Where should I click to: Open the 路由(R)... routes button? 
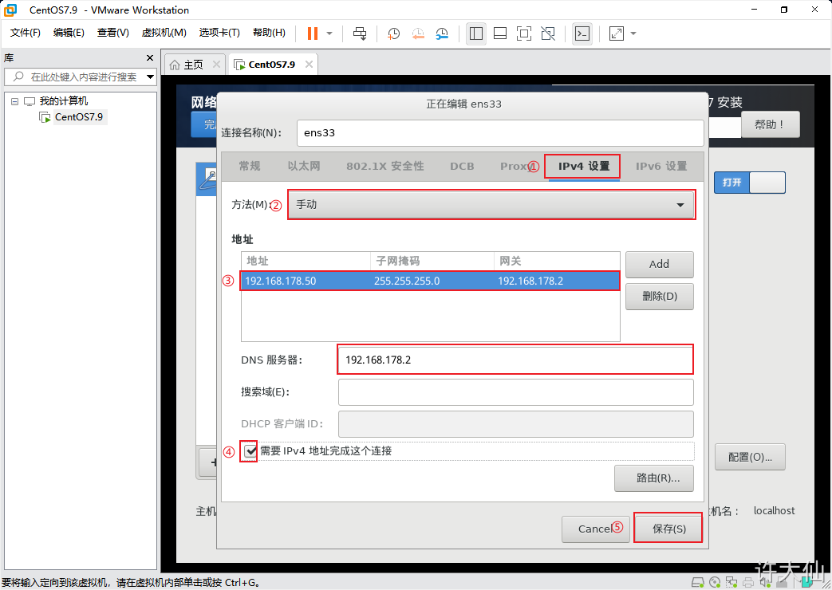click(x=654, y=478)
